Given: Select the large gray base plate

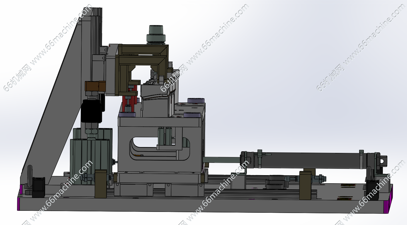Looking at the screenshot, I should tap(195, 203).
